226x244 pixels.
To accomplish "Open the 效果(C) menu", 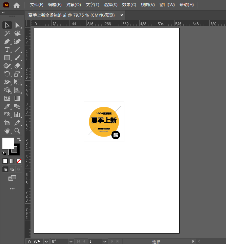I will (x=129, y=5).
